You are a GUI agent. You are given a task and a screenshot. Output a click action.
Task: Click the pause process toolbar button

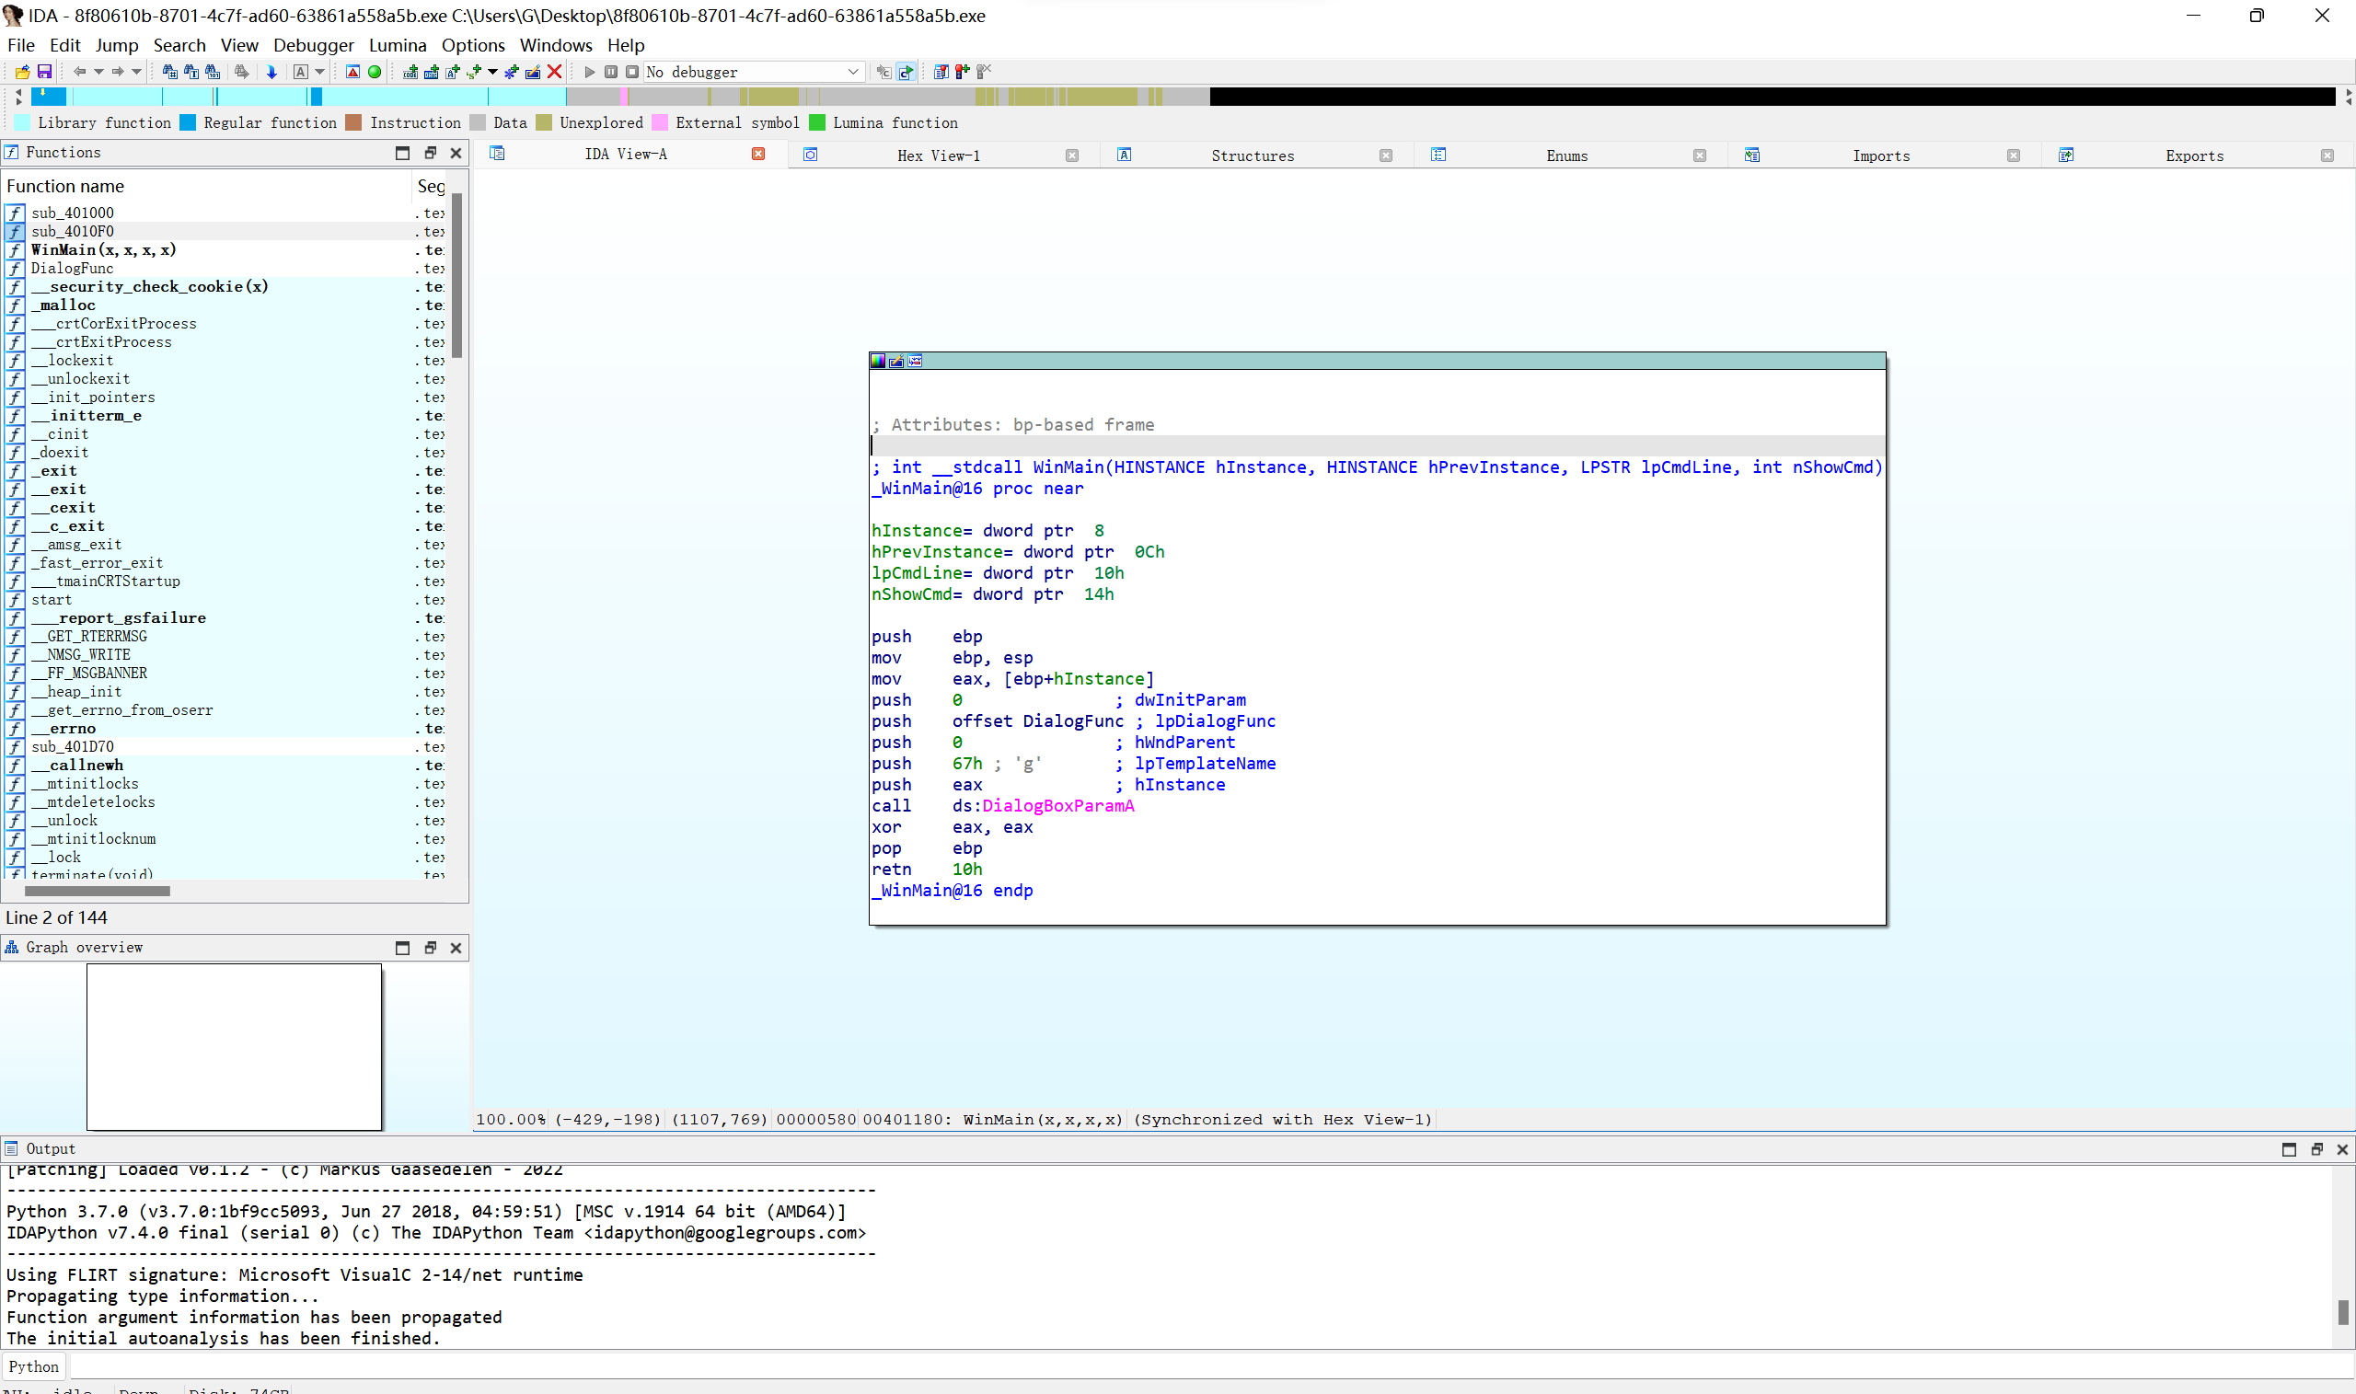pyautogui.click(x=610, y=72)
